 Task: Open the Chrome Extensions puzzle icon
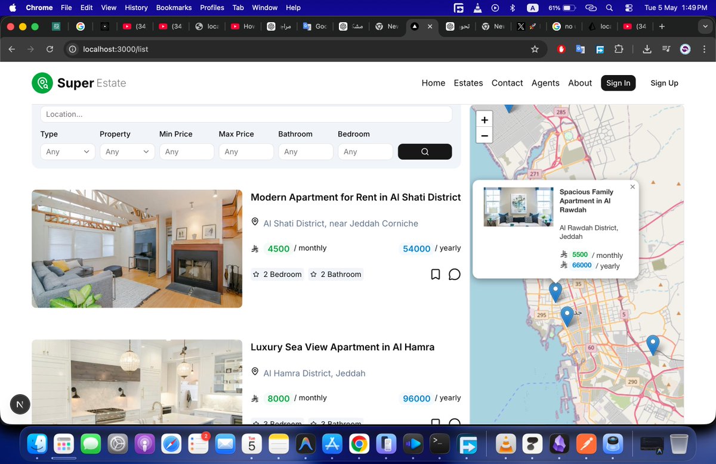(x=619, y=49)
